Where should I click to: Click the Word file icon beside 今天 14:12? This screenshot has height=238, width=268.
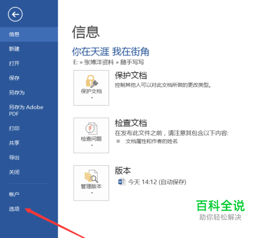(122, 182)
